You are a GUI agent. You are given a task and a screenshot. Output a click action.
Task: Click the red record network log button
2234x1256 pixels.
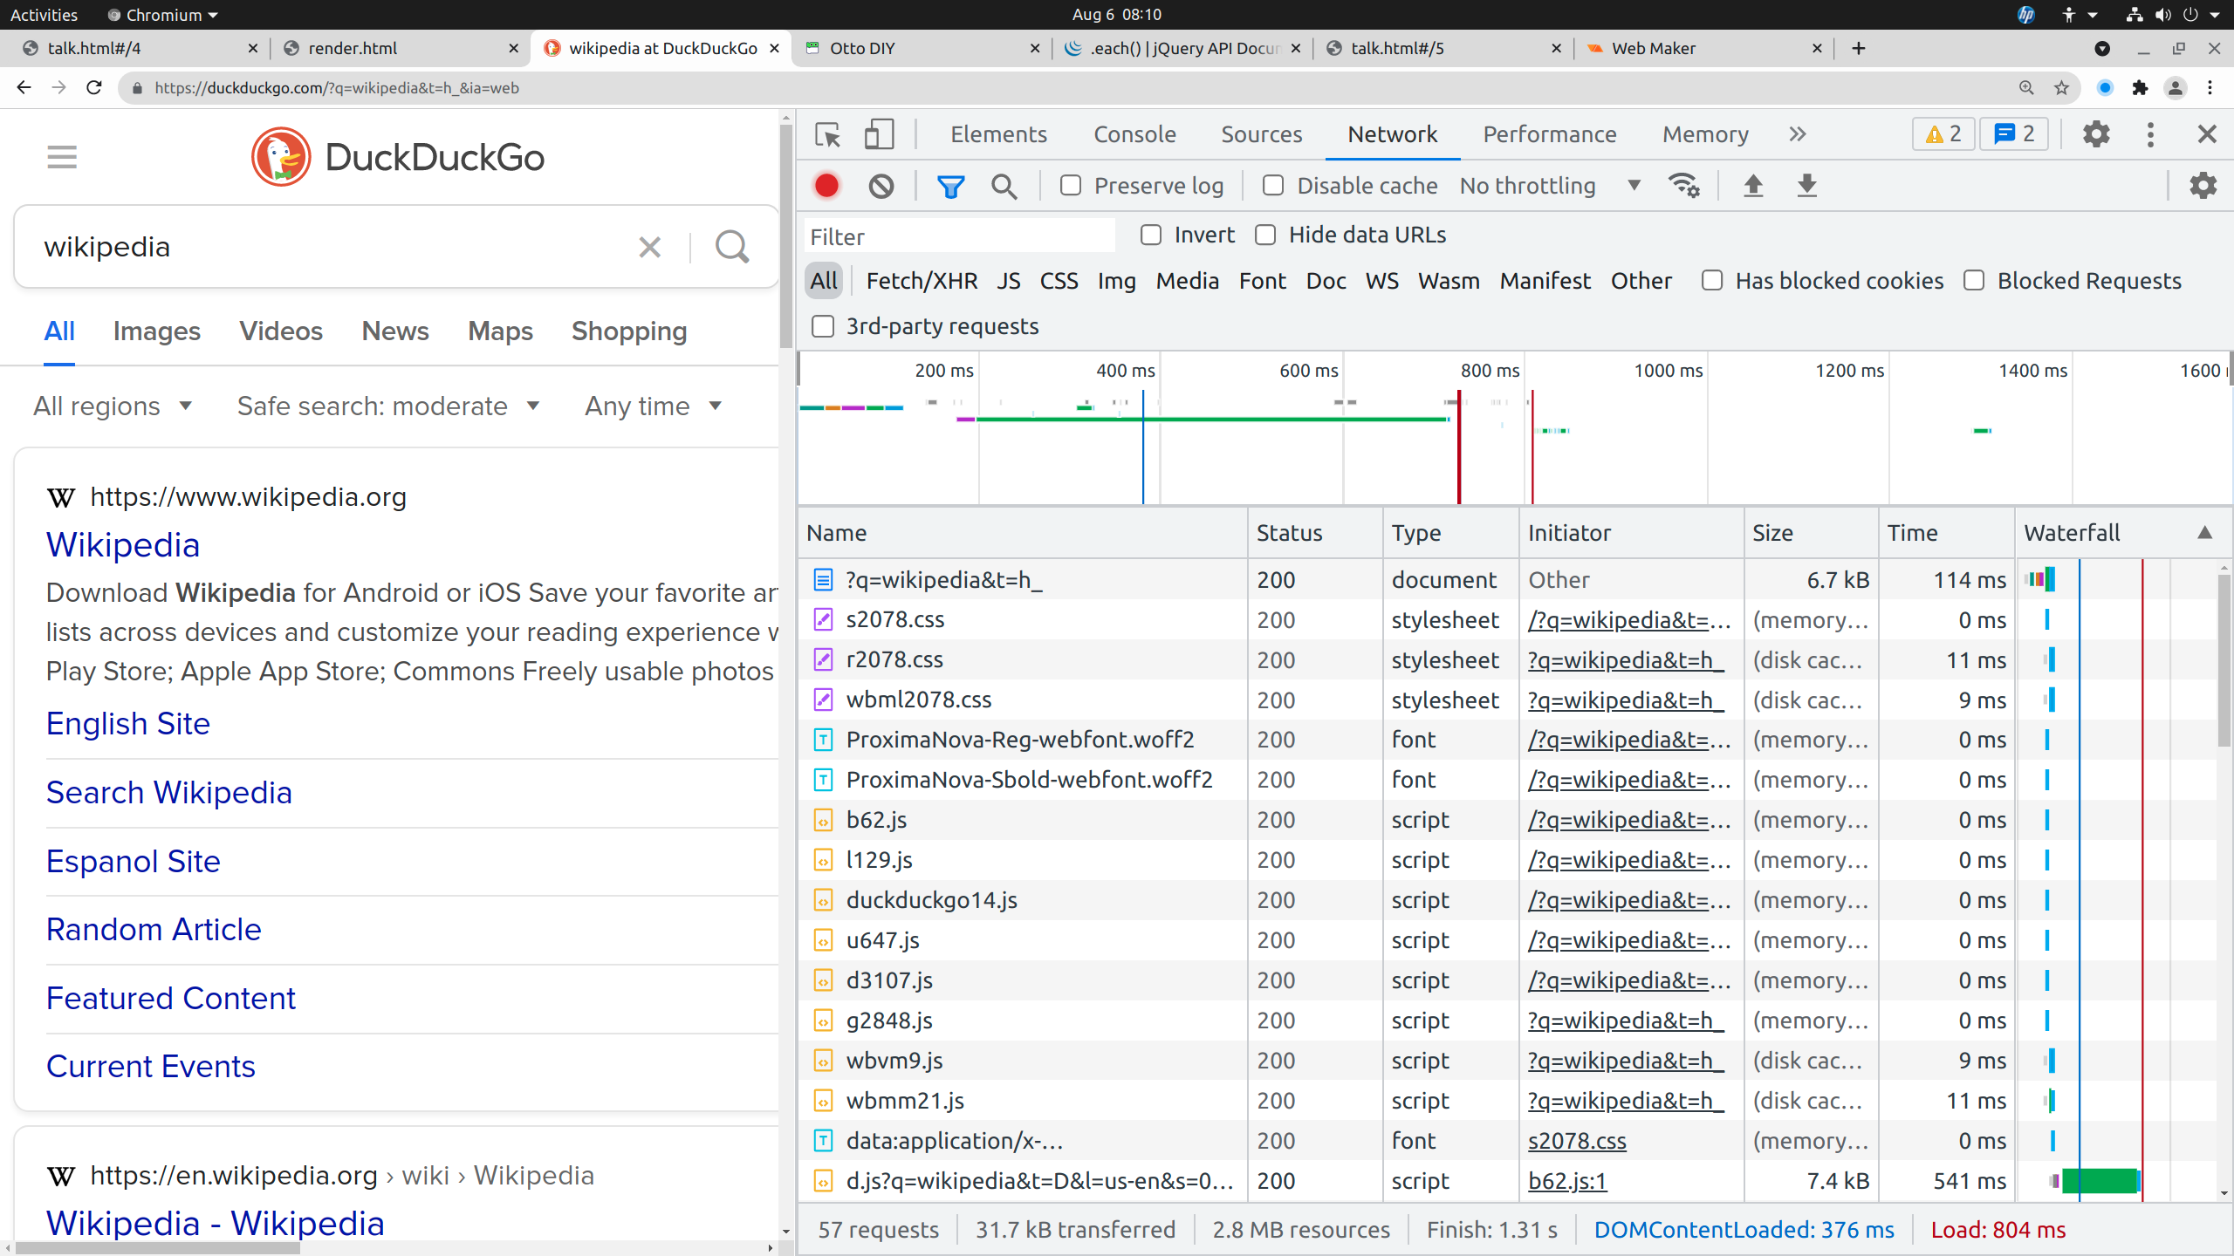coord(826,186)
